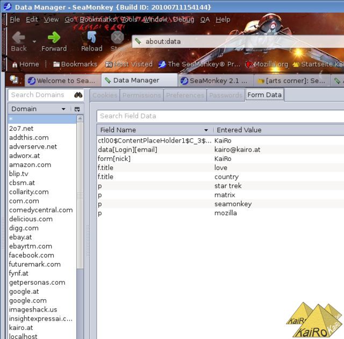Viewport: 344px width, 339px height.
Task: Select digg.com in the domain list
Action: coord(42,228)
